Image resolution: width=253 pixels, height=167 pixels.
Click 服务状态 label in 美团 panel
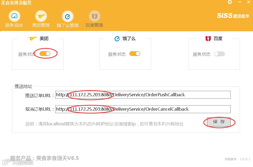[x=27, y=54]
